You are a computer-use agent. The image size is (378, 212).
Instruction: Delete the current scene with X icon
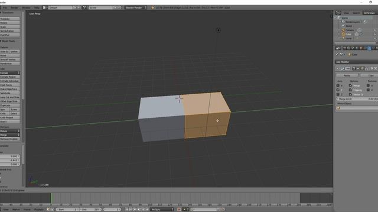click(x=119, y=8)
